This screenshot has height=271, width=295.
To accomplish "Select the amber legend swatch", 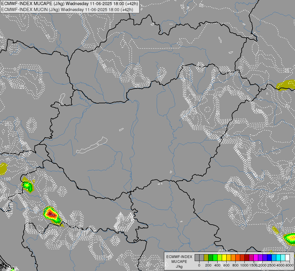I will (x=229, y=257).
